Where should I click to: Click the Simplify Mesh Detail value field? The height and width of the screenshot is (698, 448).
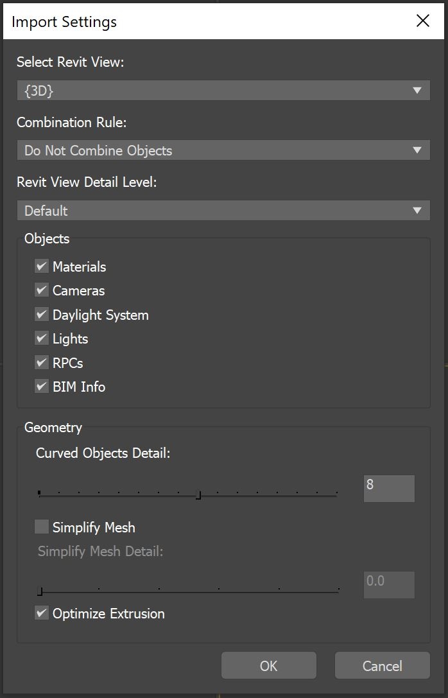pyautogui.click(x=388, y=584)
